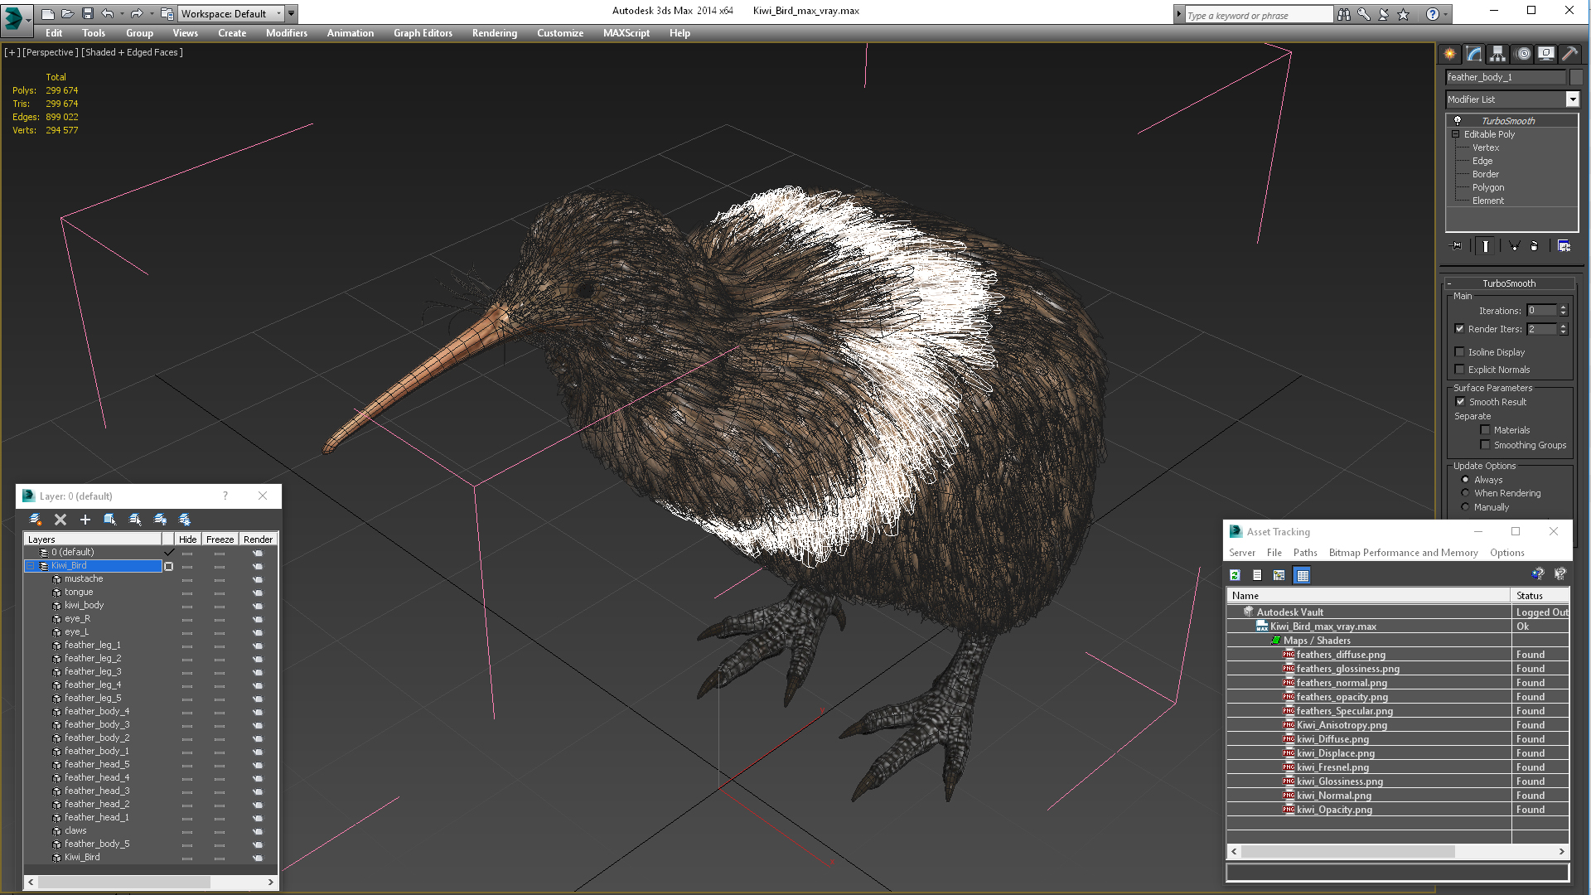The image size is (1591, 895).
Task: Open Help icon dropdown arrow
Action: (1446, 14)
